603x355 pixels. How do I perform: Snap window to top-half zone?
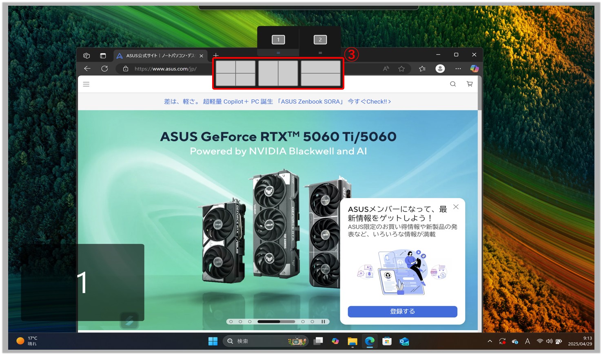click(321, 67)
